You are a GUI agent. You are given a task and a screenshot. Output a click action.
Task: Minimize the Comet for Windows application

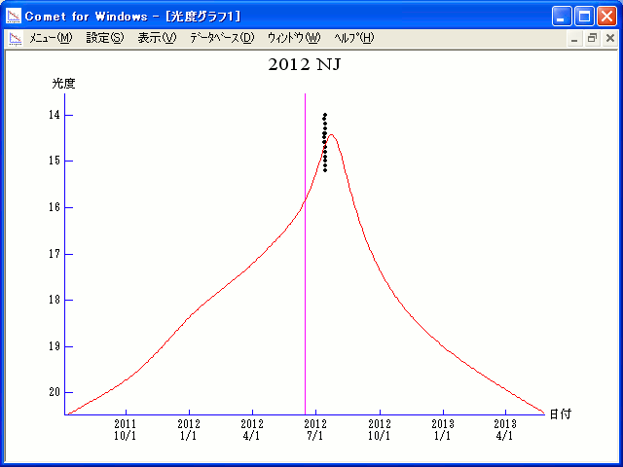pos(562,17)
